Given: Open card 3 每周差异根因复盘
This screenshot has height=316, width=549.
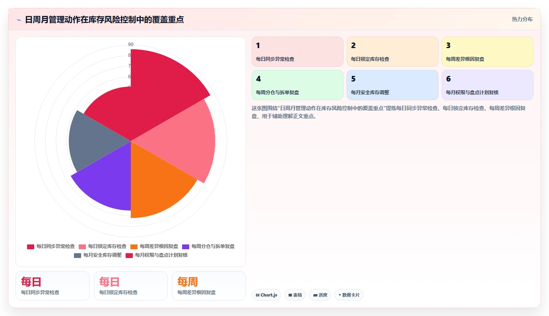Looking at the screenshot, I should 487,52.
